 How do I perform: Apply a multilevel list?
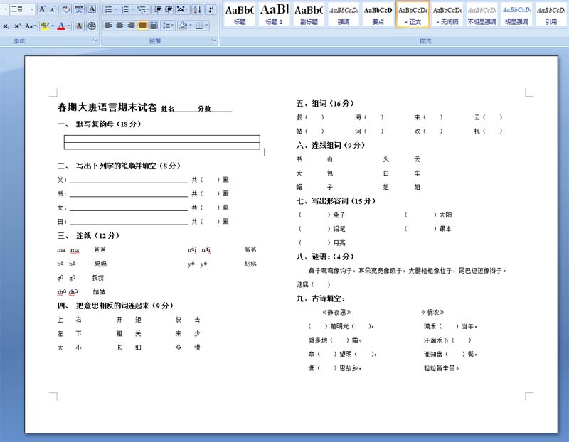pyautogui.click(x=142, y=9)
